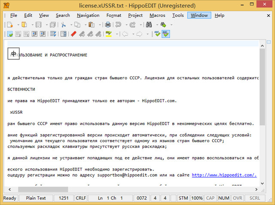
Task: Click the Open file folder icon
Action: [25, 25]
